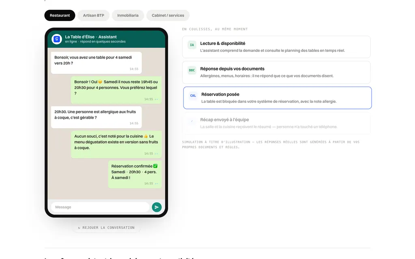Click the 'Aucun souci, c'est noté' reply
The image size is (415, 259).
(x=116, y=144)
